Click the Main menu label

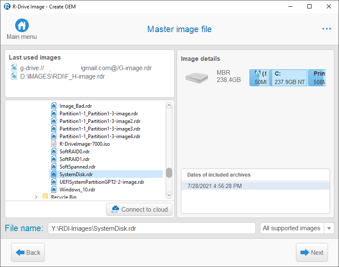point(22,37)
